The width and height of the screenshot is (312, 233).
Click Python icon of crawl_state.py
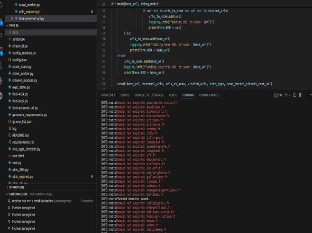coord(10,67)
